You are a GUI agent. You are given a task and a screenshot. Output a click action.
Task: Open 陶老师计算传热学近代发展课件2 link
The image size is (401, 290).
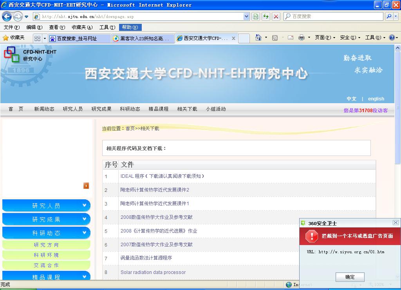(x=155, y=190)
